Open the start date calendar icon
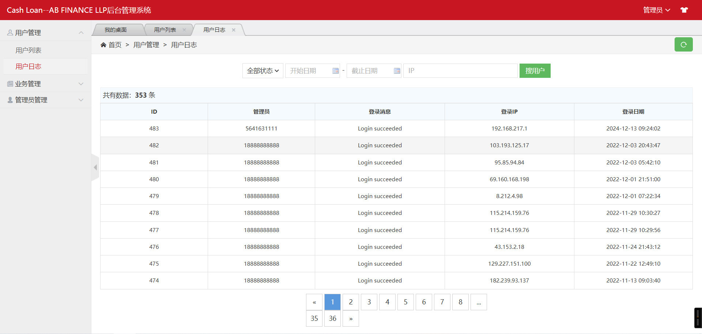This screenshot has height=334, width=702. coord(335,71)
